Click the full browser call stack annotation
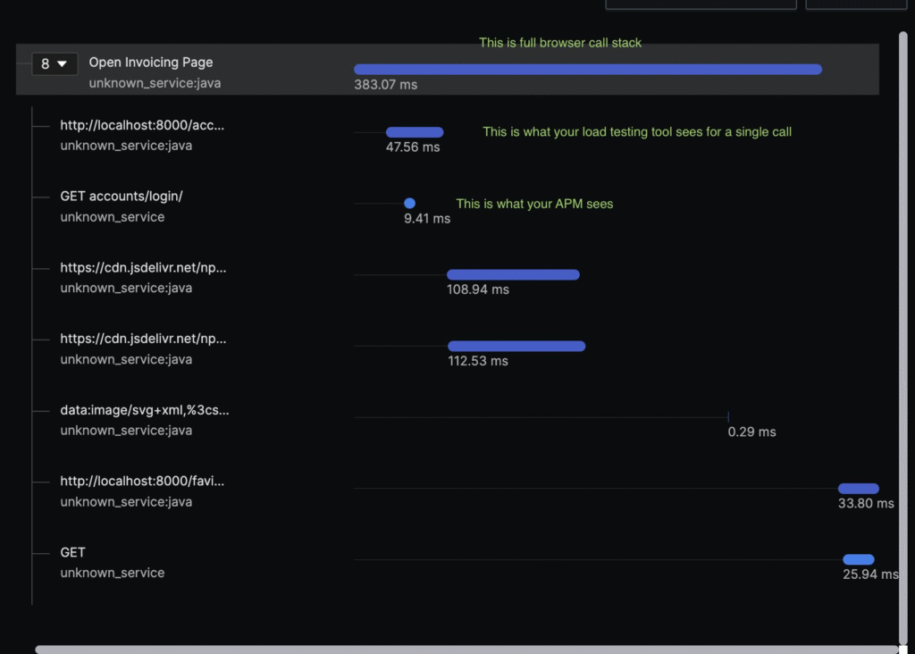Viewport: 915px width, 654px height. (560, 41)
